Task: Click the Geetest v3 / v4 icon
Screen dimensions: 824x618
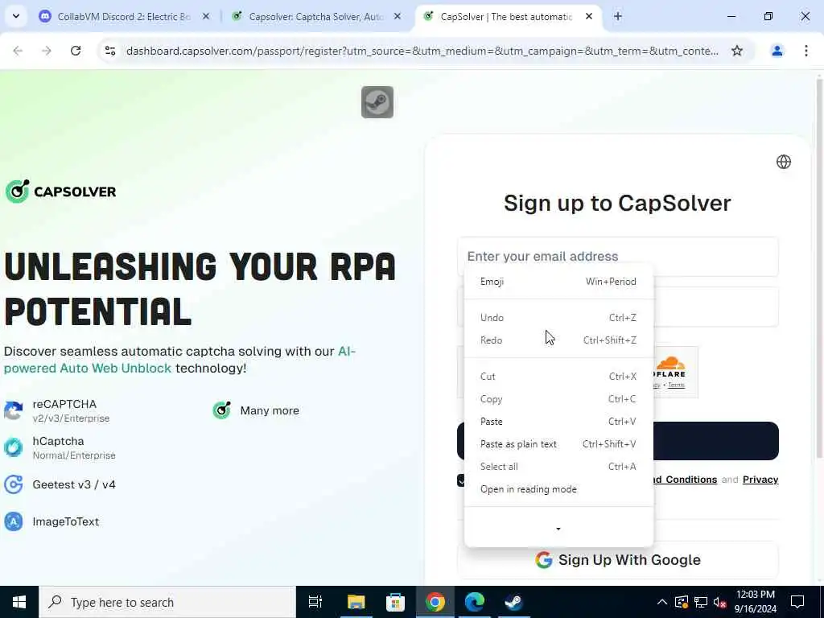Action: point(13,484)
